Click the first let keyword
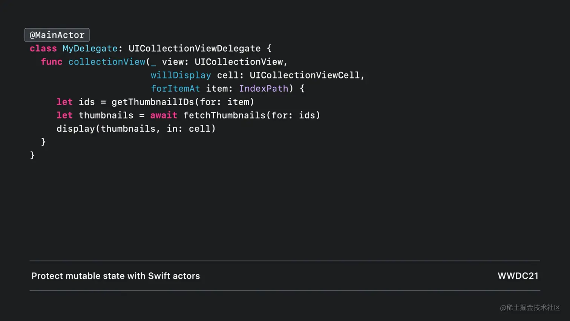The width and height of the screenshot is (570, 321). [64, 102]
